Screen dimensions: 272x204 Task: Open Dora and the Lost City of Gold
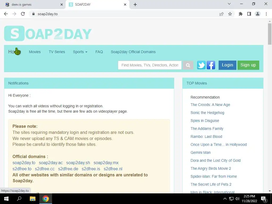pos(215,161)
